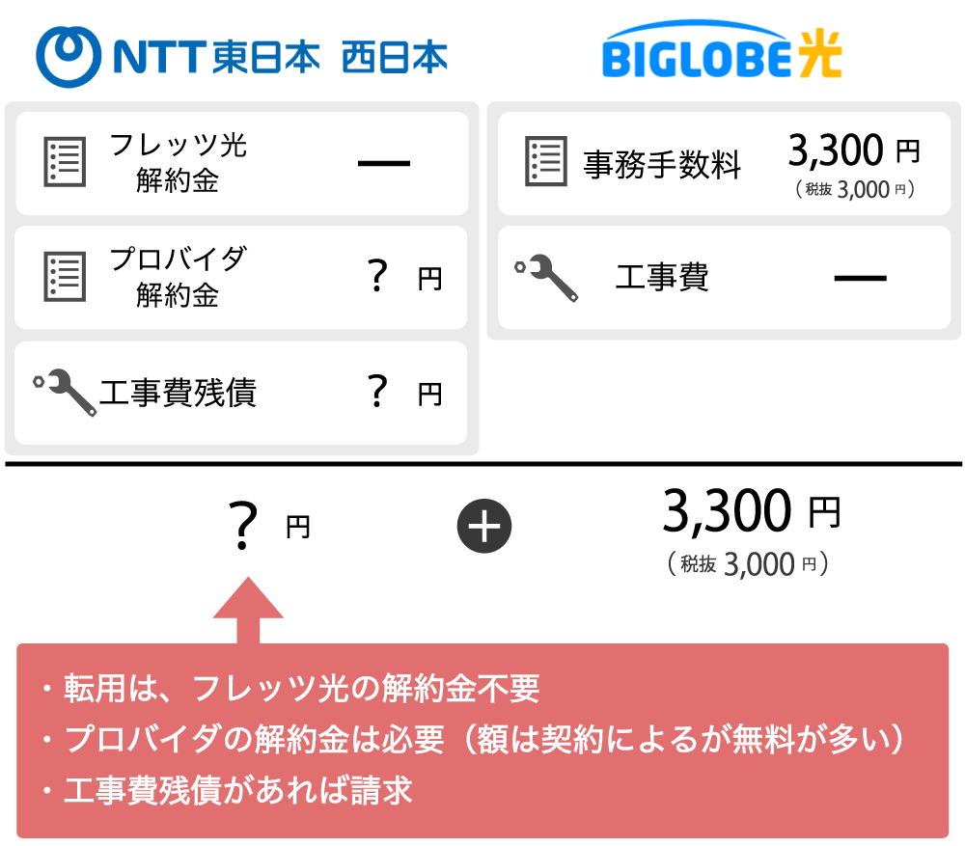Screen dimensions: 965x846
Task: Click the large question mark total amount
Action: tap(246, 527)
